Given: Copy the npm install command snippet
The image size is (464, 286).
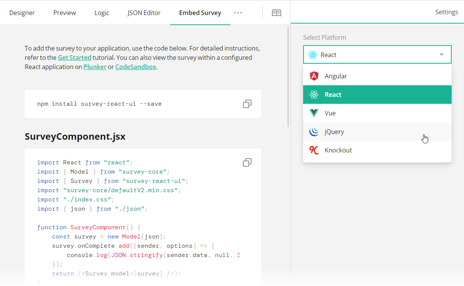Looking at the screenshot, I should 247,104.
